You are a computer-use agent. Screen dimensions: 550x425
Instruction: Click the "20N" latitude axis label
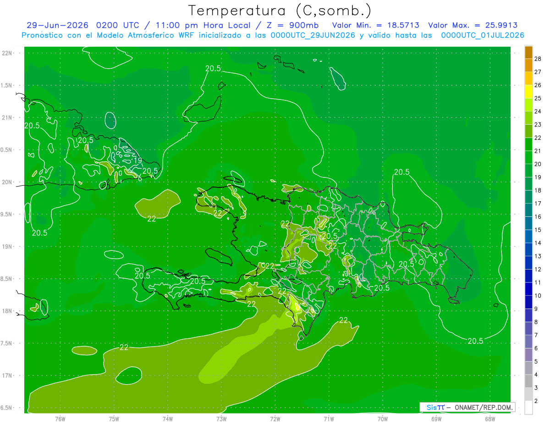(x=7, y=182)
